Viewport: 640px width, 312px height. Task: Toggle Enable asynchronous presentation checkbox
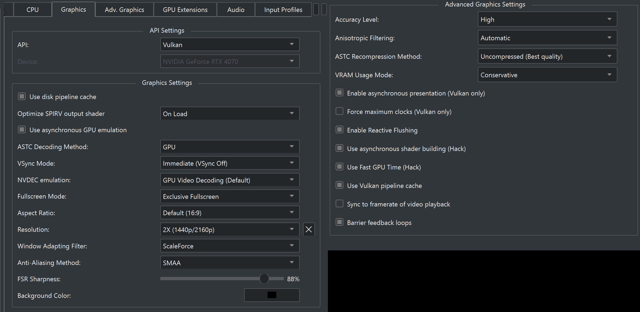click(x=339, y=93)
